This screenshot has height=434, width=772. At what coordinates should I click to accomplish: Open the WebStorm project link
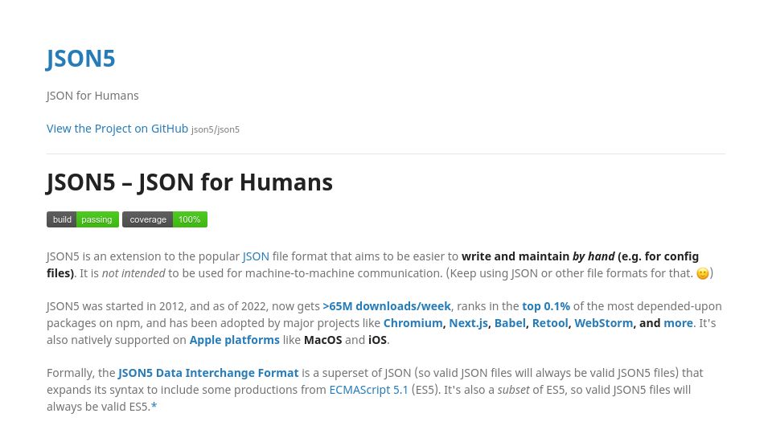tap(604, 323)
